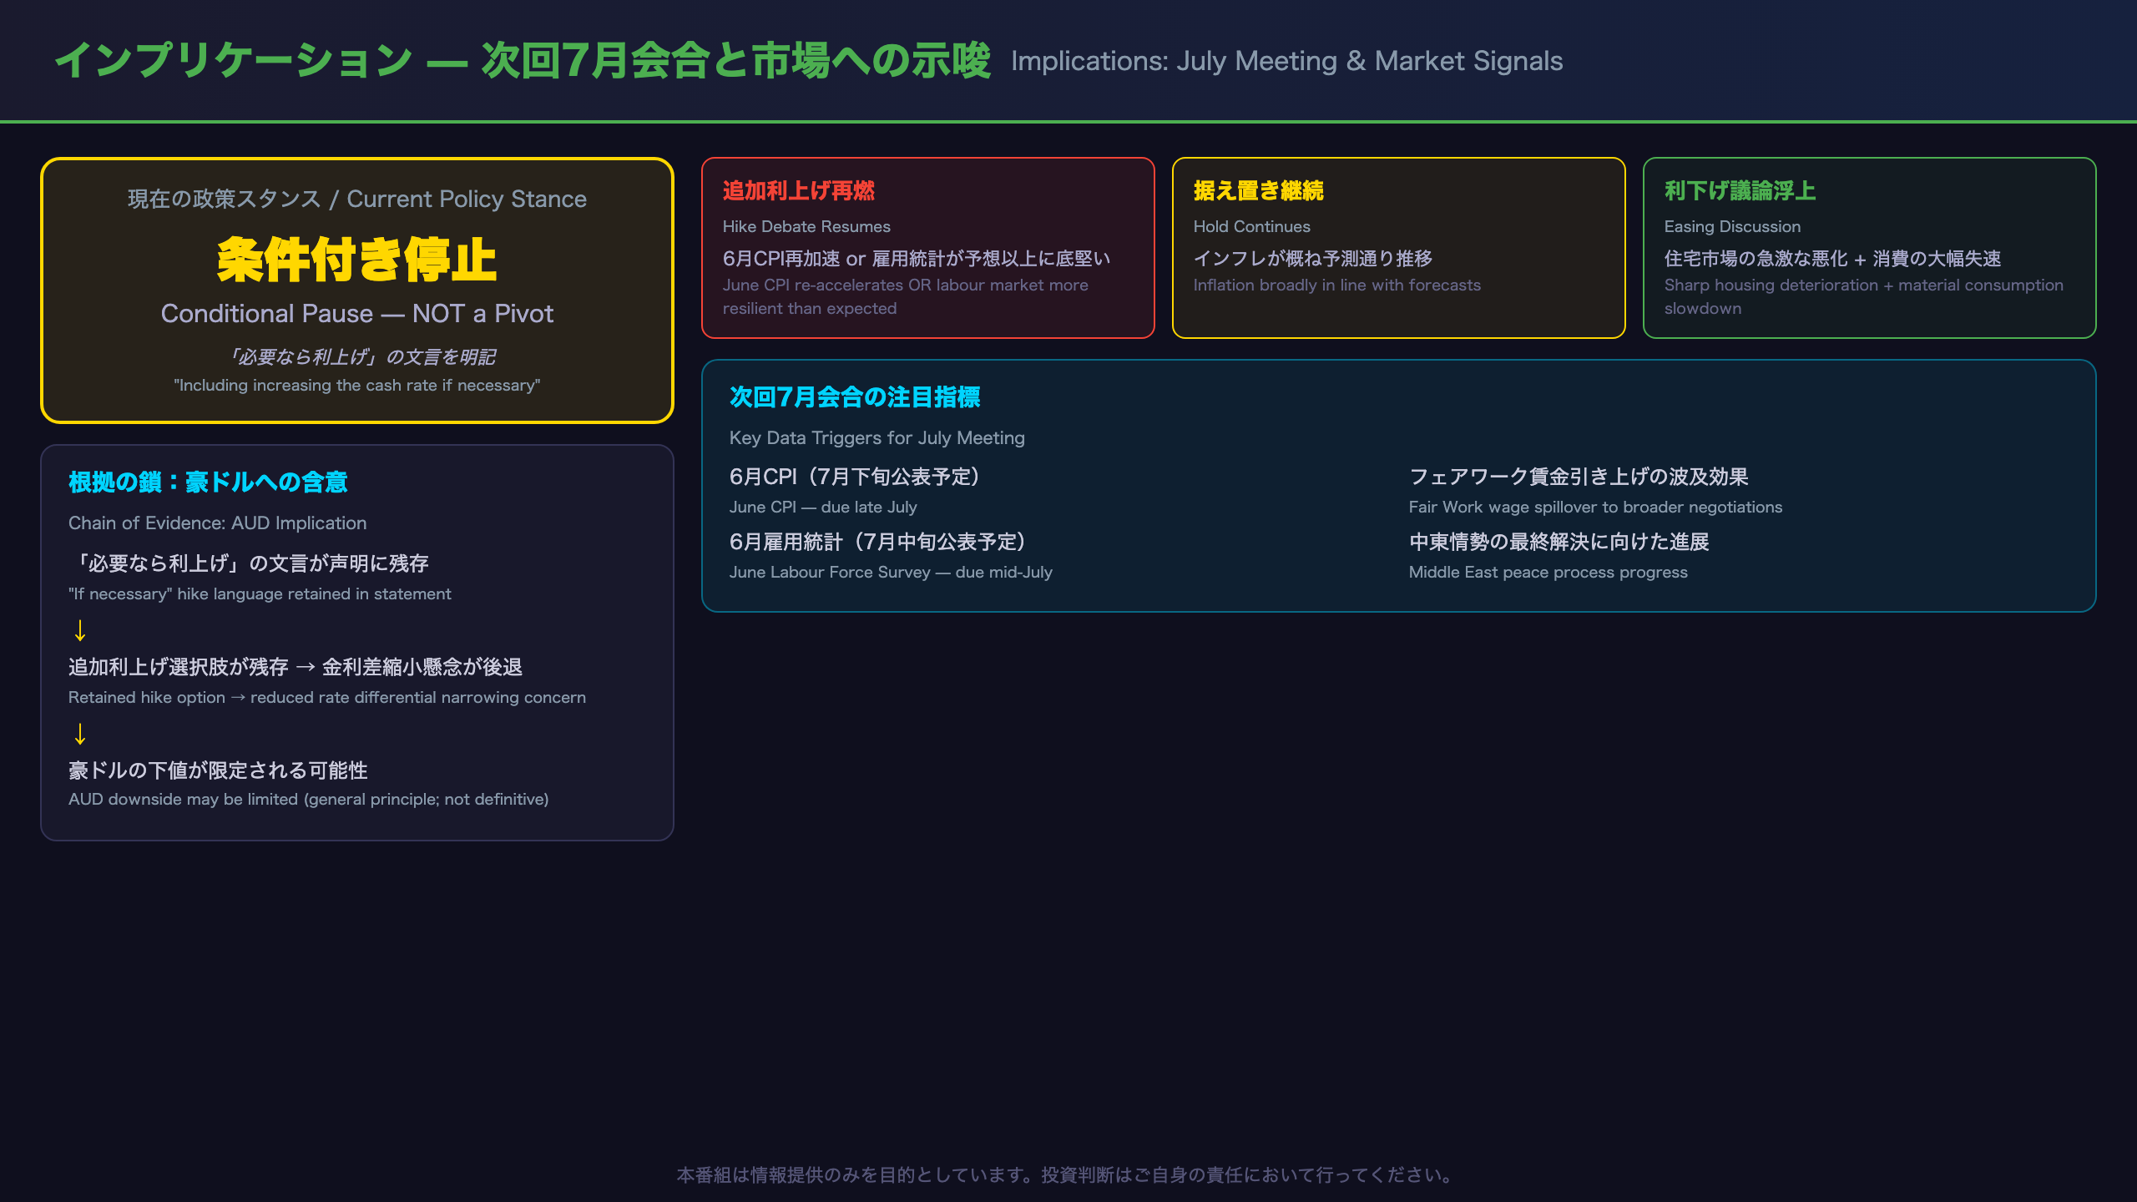Screen dimensions: 2137x1202
Task: Click the English subtitle Implications: July Meeting
Action: [1286, 61]
